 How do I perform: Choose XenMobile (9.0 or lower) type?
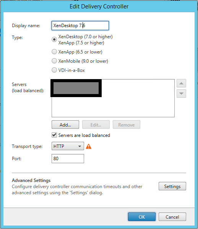54,61
